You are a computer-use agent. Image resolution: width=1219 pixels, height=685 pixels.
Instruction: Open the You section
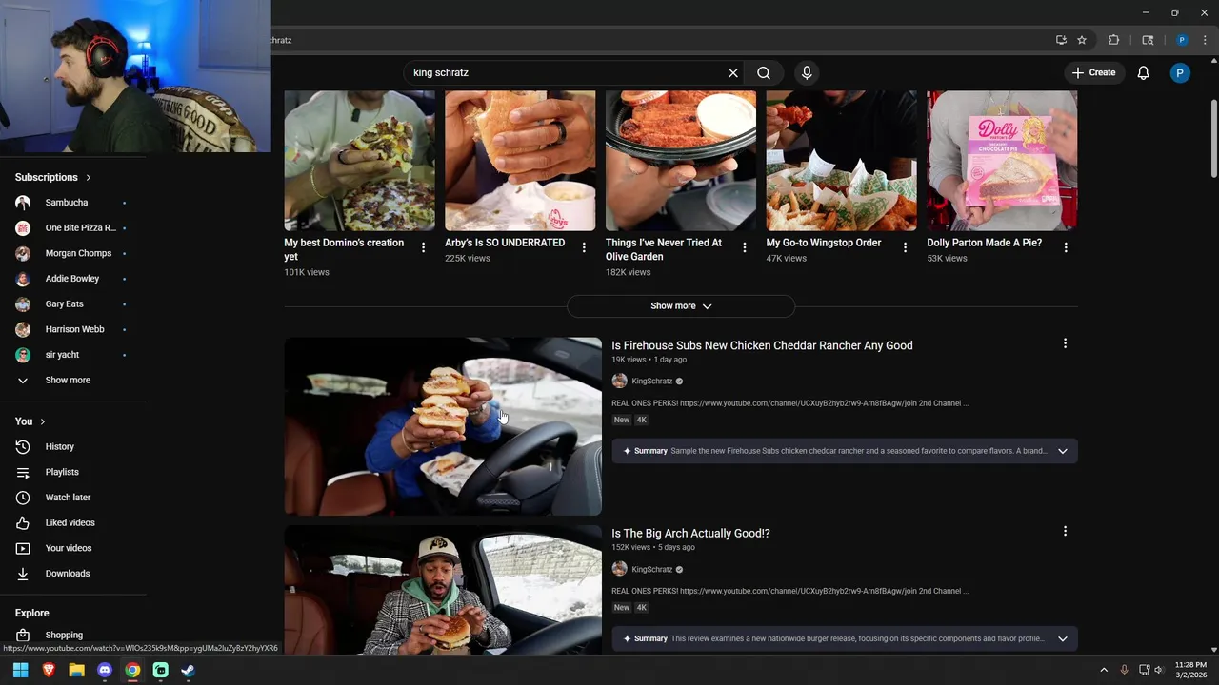(x=30, y=421)
